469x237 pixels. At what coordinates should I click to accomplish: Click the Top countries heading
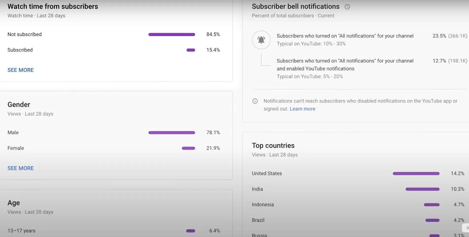click(x=273, y=146)
